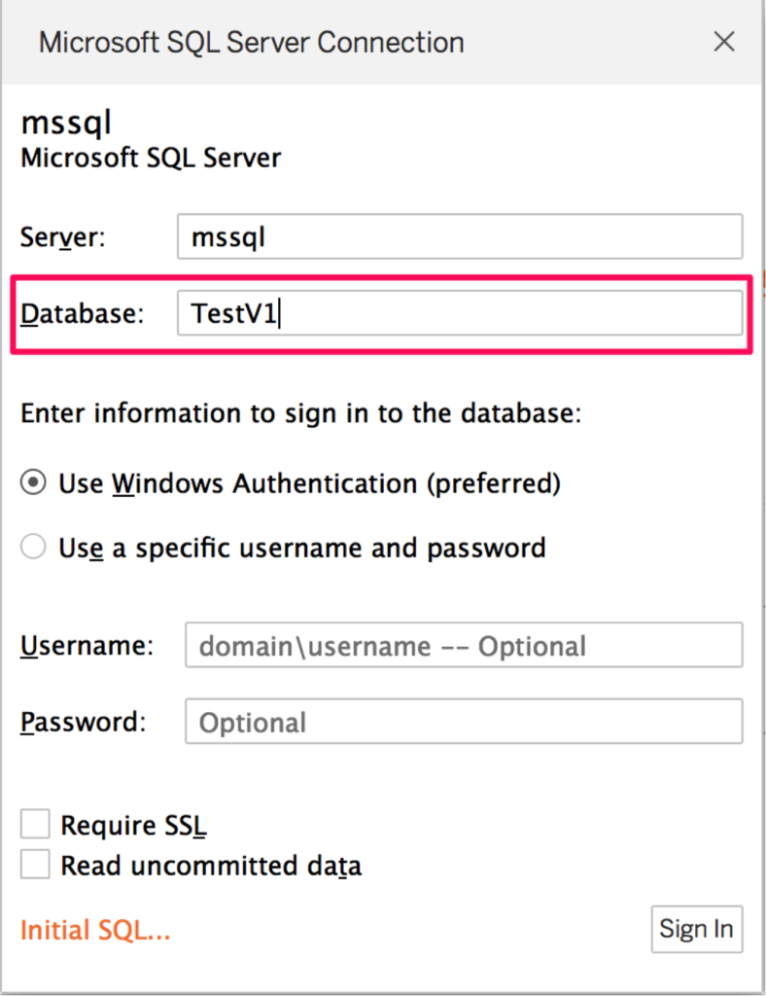The image size is (766, 996).
Task: Choose Use a specific username and password
Action: (x=32, y=547)
